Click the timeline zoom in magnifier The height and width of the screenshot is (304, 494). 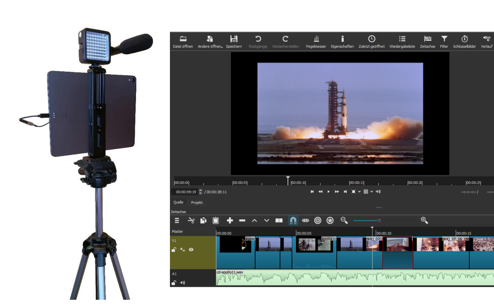[x=424, y=220]
